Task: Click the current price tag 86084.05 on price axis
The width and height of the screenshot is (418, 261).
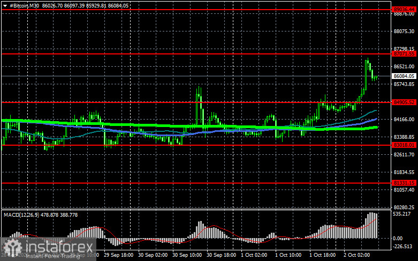Action: click(404, 76)
